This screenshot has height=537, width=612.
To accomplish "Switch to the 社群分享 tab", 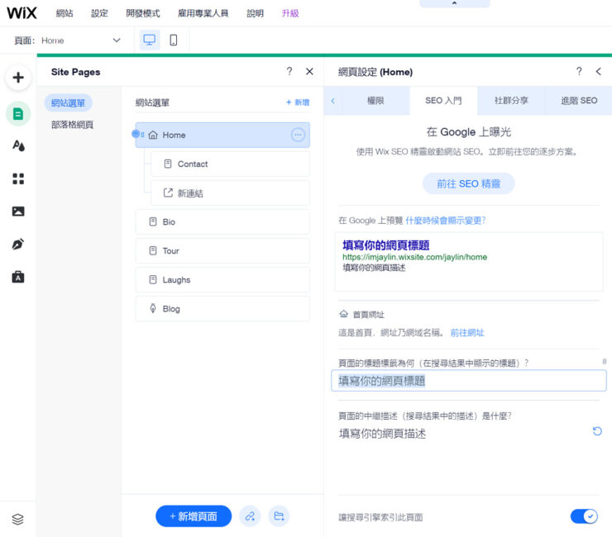I will click(x=511, y=101).
